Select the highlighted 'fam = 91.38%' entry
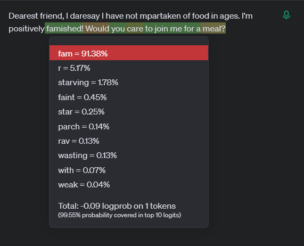 [x=129, y=53]
